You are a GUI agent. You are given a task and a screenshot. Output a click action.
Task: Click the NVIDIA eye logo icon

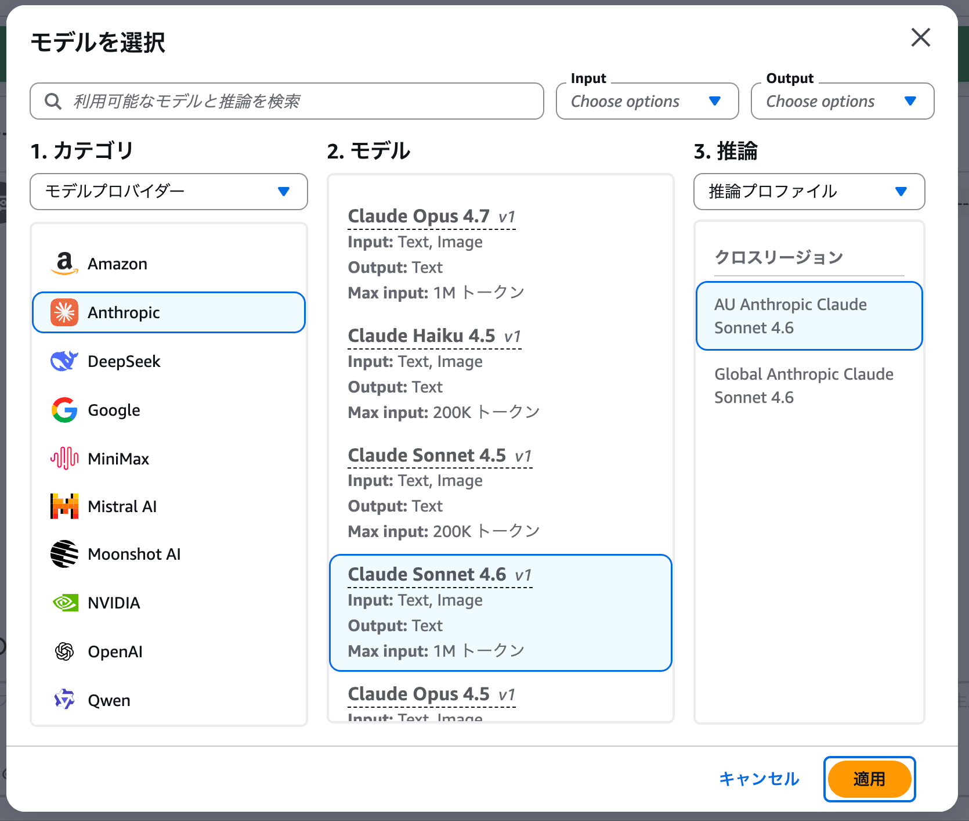pyautogui.click(x=64, y=603)
